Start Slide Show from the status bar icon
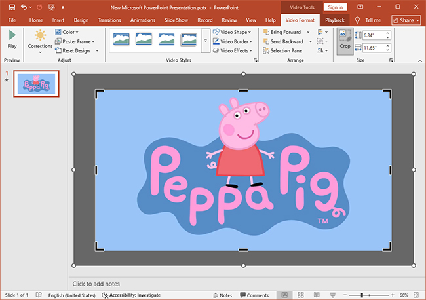 pos(332,295)
